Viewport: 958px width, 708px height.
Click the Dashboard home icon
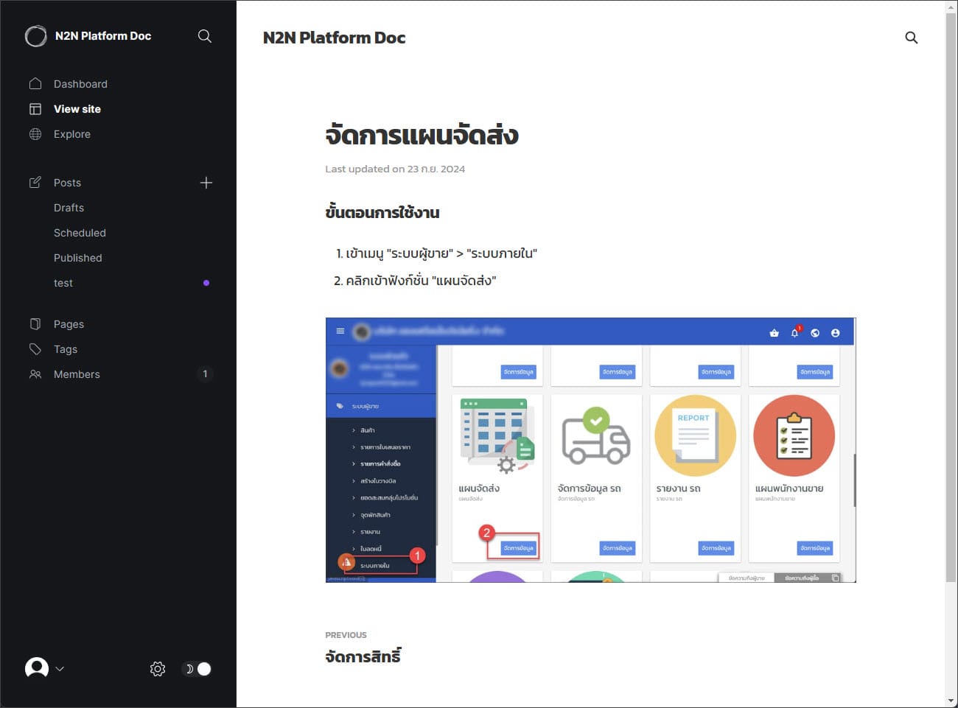coord(35,84)
